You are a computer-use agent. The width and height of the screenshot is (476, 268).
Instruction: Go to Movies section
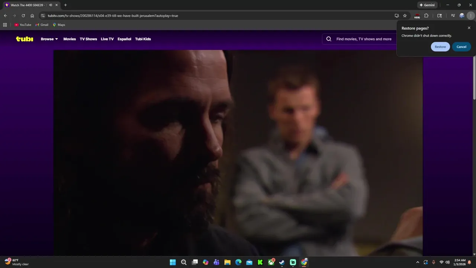pos(70,39)
